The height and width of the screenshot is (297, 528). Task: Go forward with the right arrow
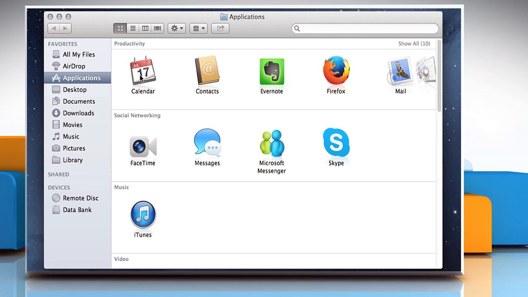65,28
